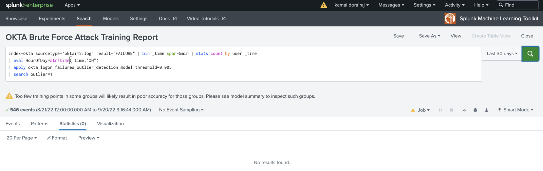The image size is (543, 171).
Task: Click the 546 events count text
Action: (22, 110)
